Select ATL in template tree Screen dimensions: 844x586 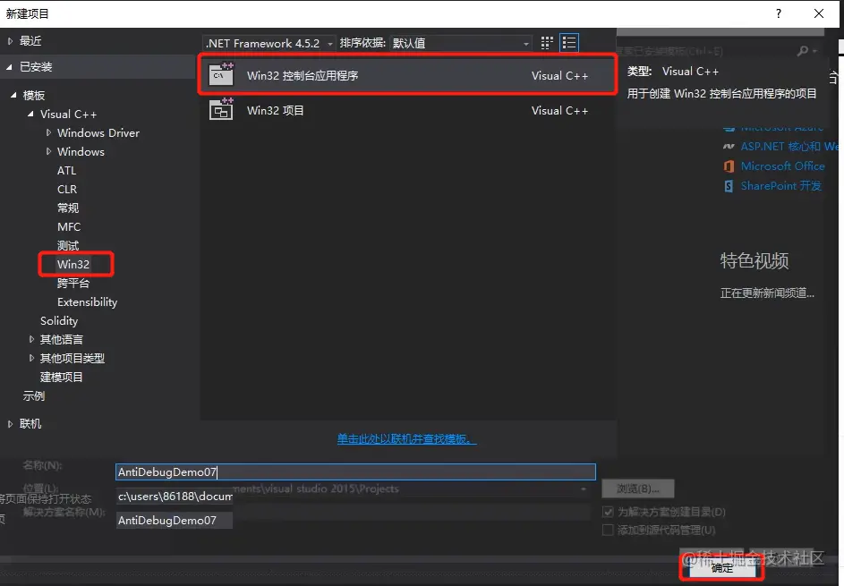[67, 171]
